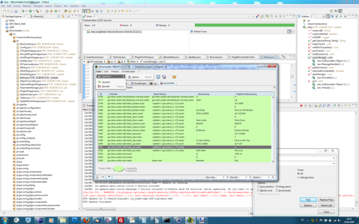The height and width of the screenshot is (224, 359).
Task: Click the jDownloader reconnect refresh icon
Action: (x=158, y=77)
